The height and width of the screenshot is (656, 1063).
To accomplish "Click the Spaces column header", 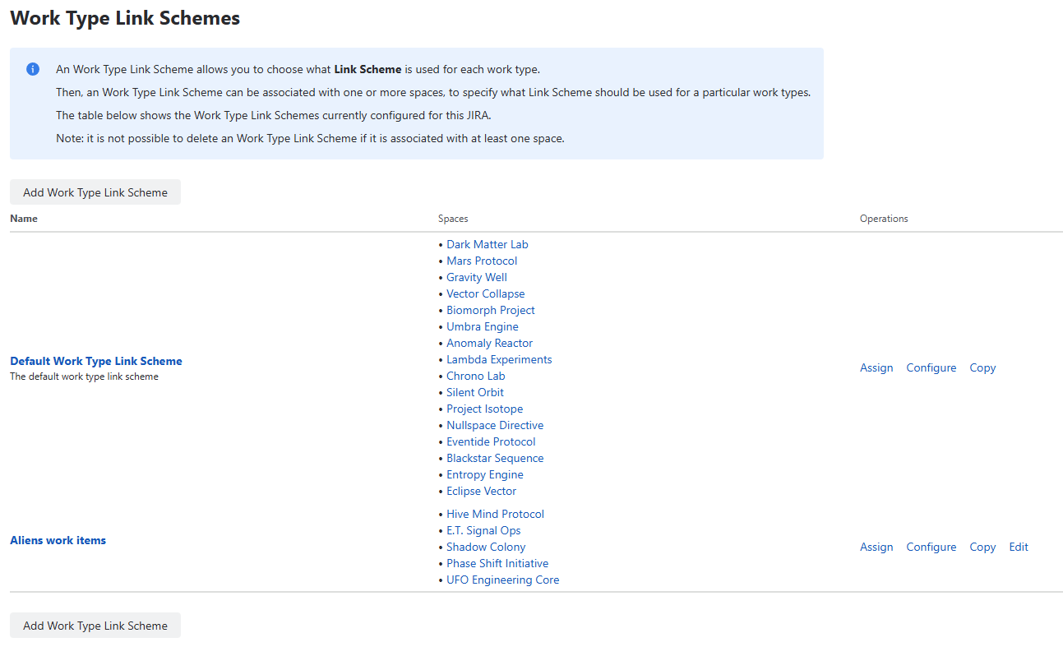I will pos(453,219).
